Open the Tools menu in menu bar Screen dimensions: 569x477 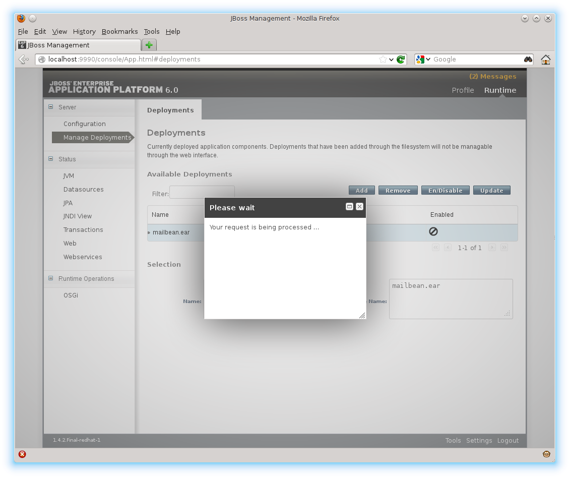pyautogui.click(x=152, y=32)
